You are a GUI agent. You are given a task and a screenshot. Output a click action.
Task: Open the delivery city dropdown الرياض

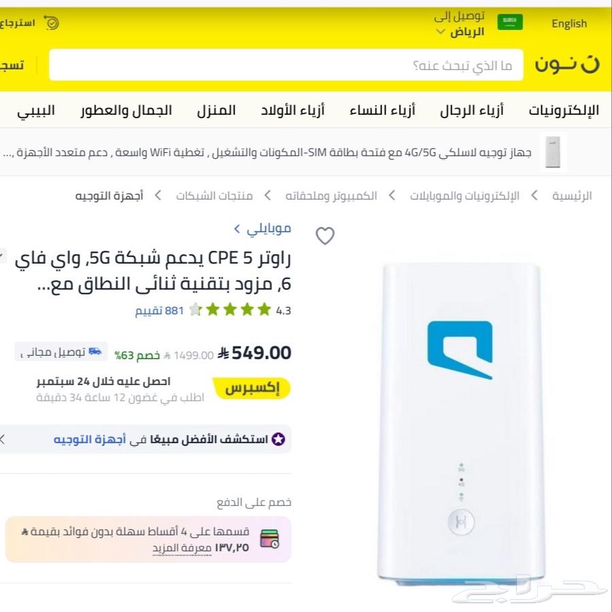pyautogui.click(x=460, y=32)
